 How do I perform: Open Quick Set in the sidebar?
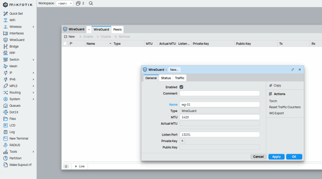click(x=16, y=14)
